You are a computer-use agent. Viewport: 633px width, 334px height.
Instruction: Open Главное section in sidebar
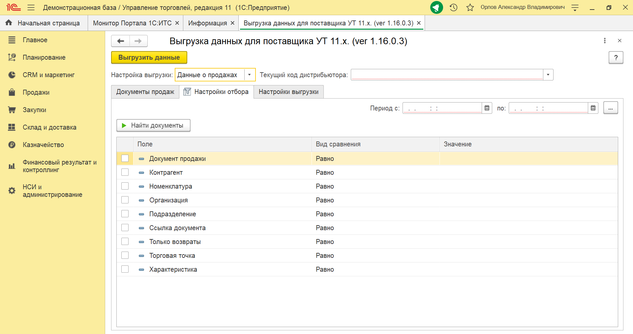[35, 40]
